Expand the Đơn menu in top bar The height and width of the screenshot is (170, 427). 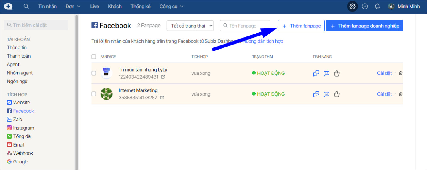tap(73, 6)
